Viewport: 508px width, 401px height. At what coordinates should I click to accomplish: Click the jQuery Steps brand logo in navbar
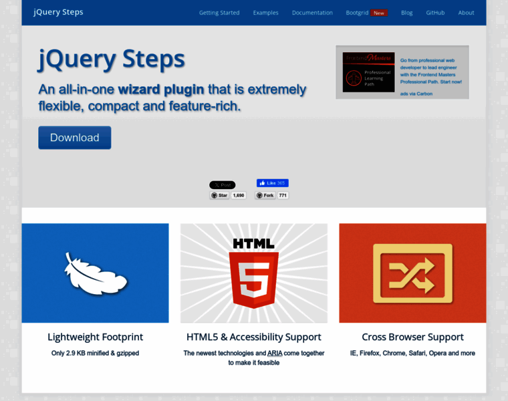coord(58,12)
